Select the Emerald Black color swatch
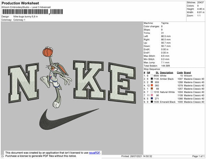Viewport: 206px width, 159px height. (x=152, y=102)
